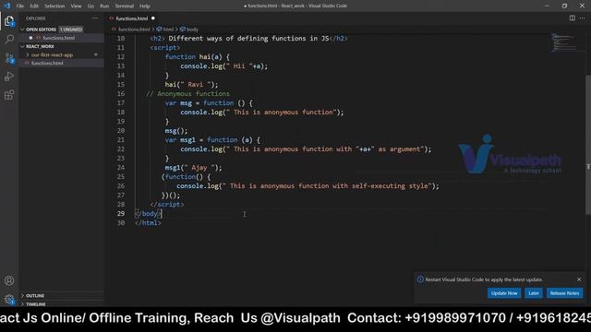
Task: Open the Help menu
Action: 145,6
